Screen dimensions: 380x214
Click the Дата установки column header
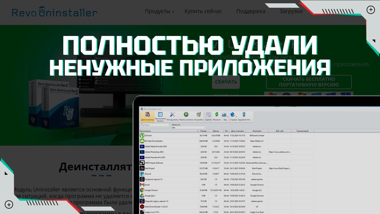coord(237,131)
